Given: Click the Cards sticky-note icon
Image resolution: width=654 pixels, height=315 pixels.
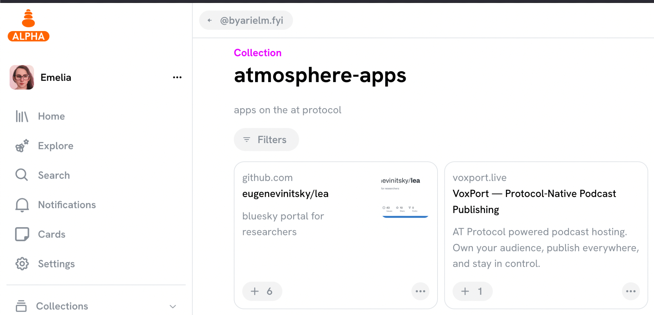Looking at the screenshot, I should pos(22,234).
